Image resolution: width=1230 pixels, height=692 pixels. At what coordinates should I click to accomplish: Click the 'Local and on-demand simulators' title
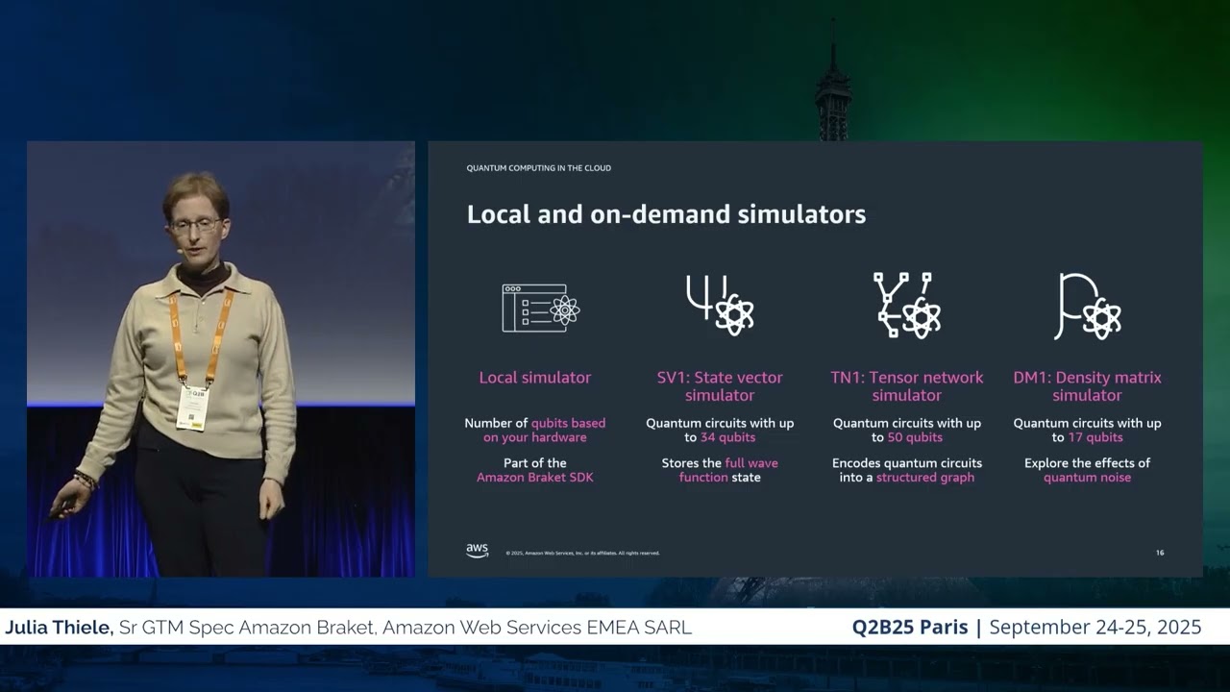coord(666,213)
